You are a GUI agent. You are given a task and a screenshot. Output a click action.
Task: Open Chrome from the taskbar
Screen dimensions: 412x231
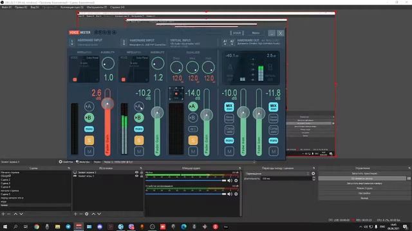pyautogui.click(x=37, y=227)
